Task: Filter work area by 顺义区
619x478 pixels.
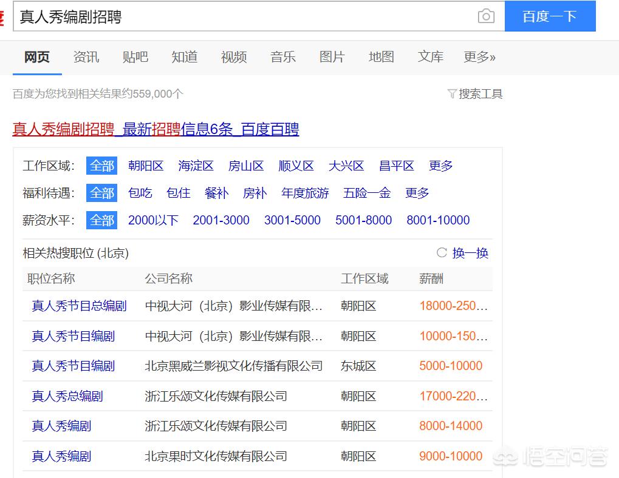Action: 296,166
